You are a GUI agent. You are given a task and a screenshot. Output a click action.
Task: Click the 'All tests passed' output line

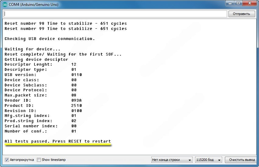pos(58,141)
